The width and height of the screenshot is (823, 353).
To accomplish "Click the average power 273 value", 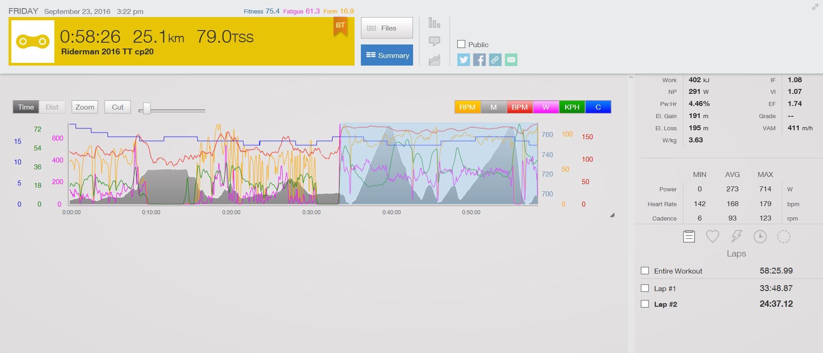I will point(733,189).
